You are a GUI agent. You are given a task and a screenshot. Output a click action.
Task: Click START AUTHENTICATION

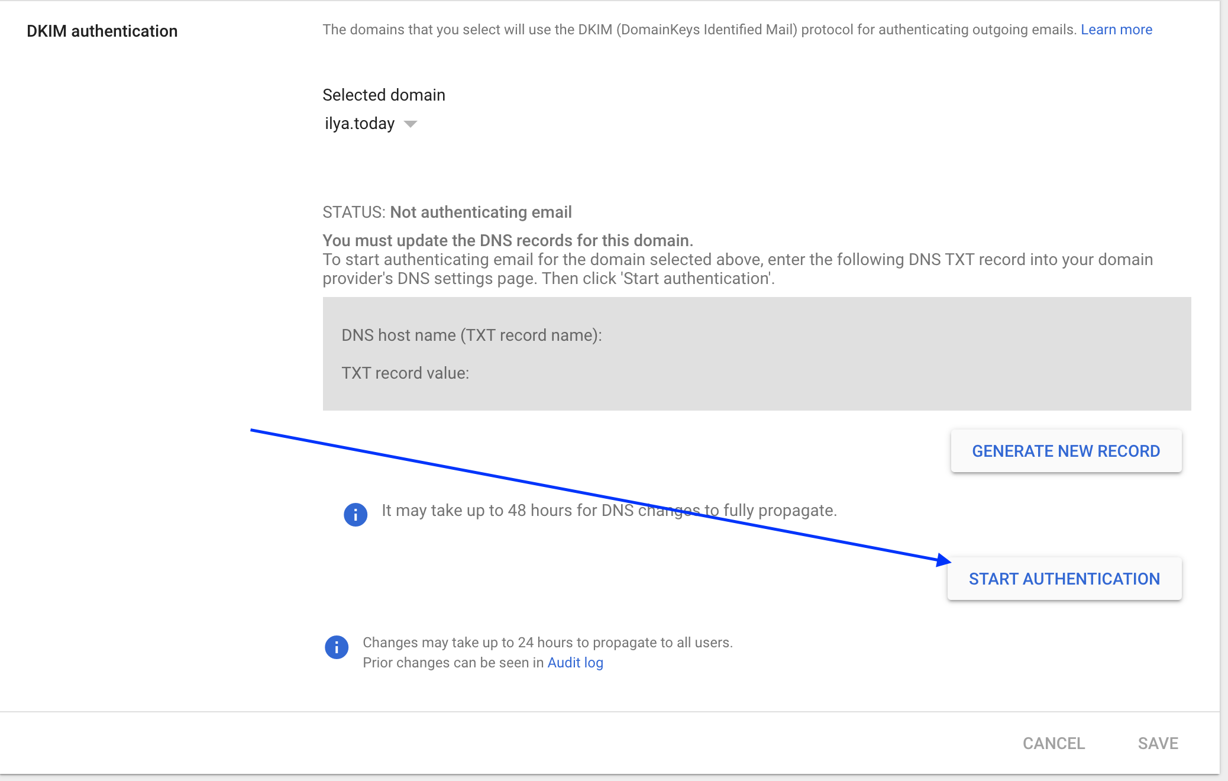pos(1064,579)
